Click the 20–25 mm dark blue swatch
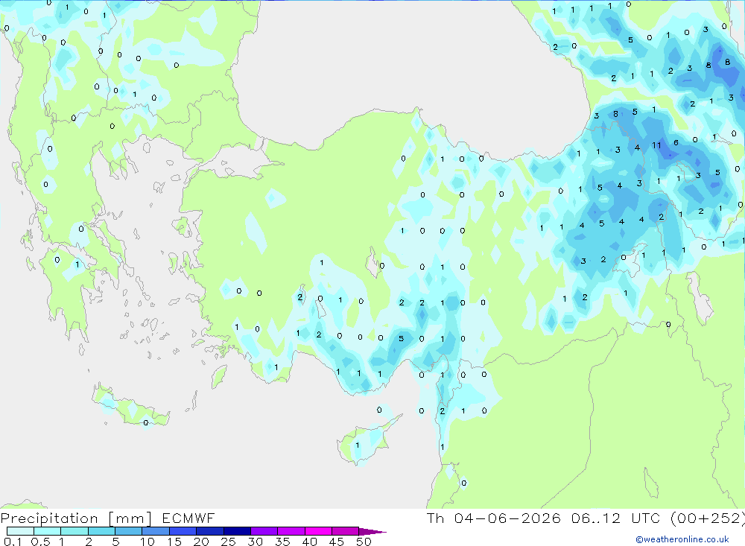Screen dimensions: 745x546 209,531
